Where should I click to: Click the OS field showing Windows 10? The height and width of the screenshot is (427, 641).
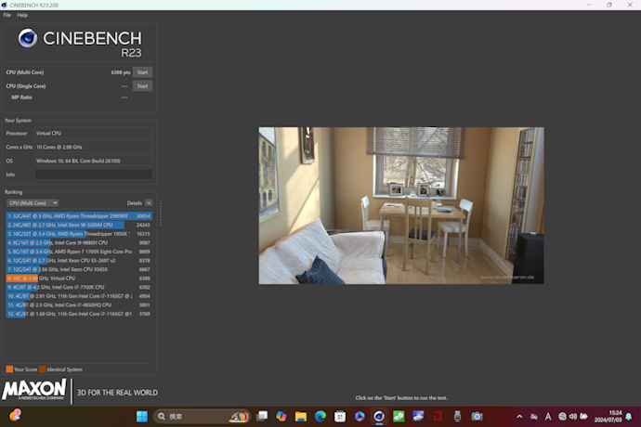(94, 161)
